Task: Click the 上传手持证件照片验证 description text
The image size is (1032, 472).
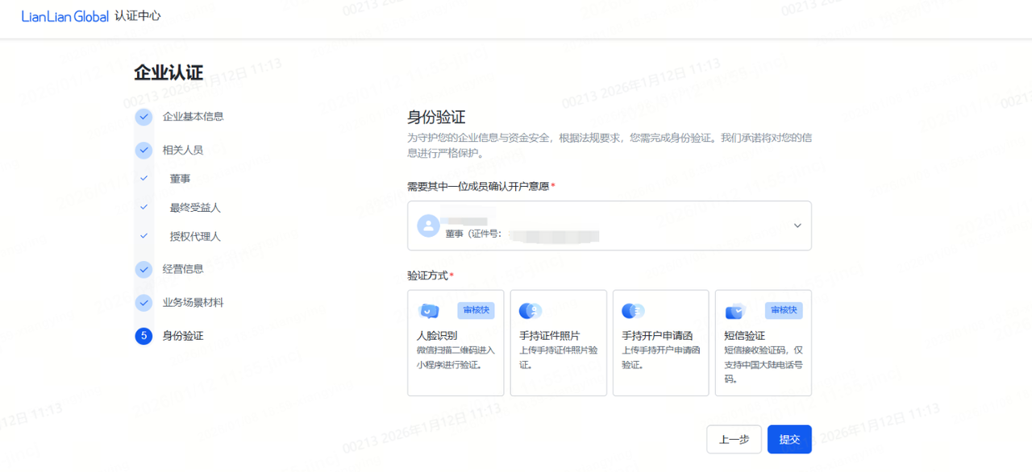Action: pos(558,358)
